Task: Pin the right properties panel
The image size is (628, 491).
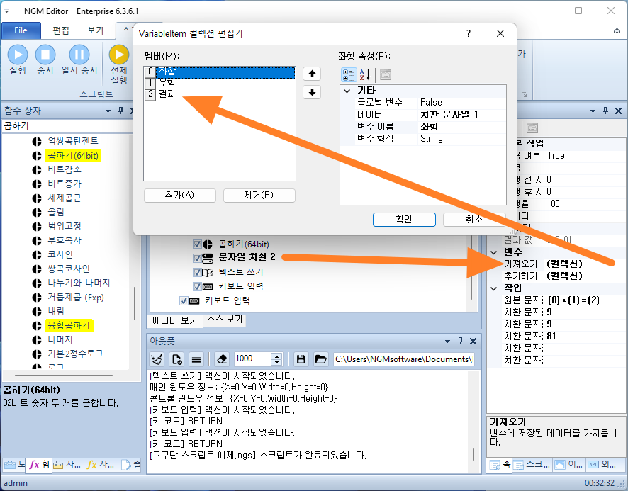Action: 605,111
